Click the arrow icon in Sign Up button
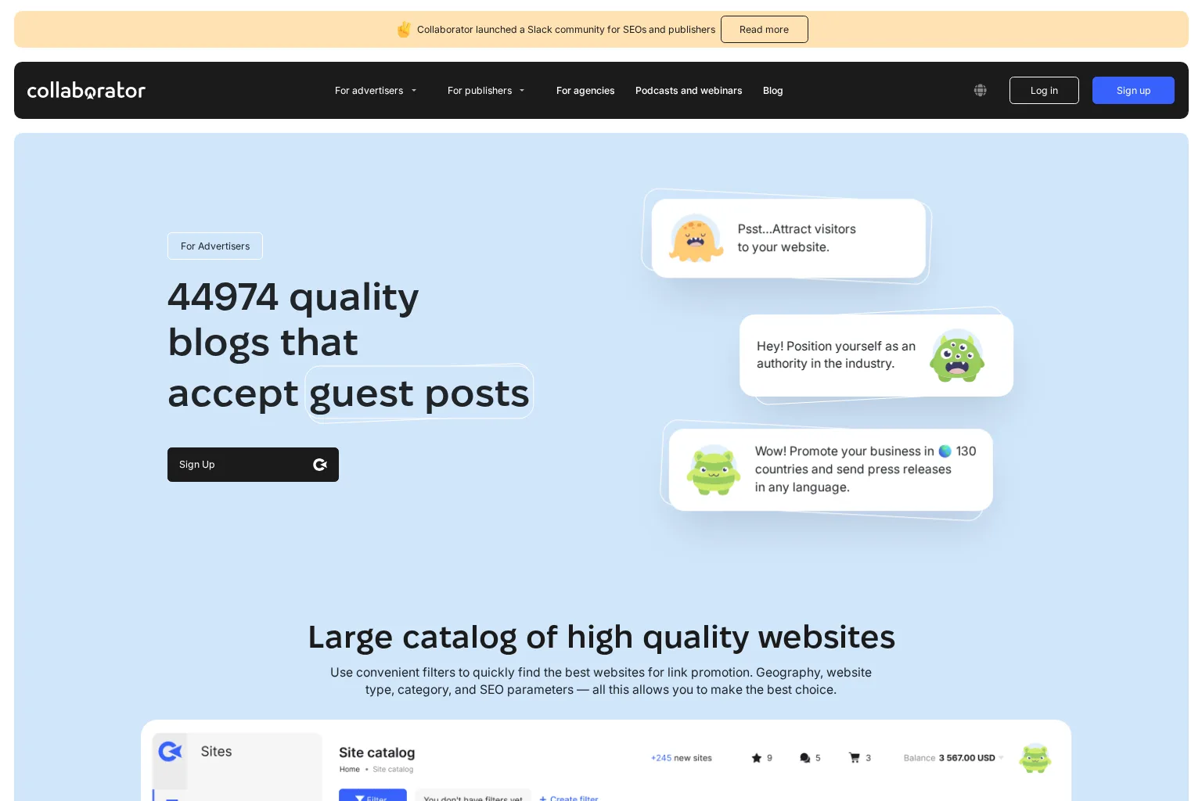Image resolution: width=1202 pixels, height=801 pixels. [320, 465]
